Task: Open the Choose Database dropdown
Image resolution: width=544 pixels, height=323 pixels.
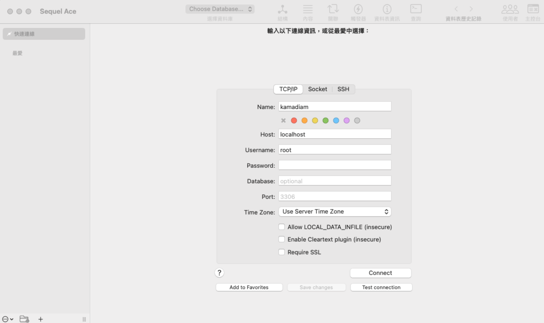Action: point(220,9)
